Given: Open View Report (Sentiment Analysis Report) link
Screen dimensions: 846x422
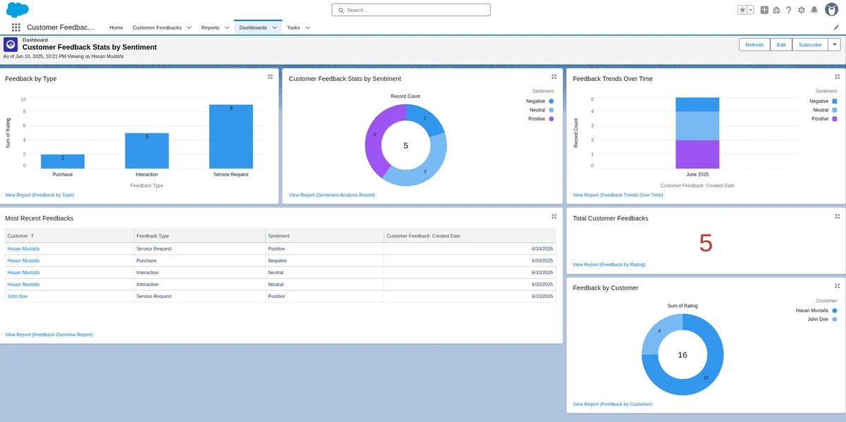Looking at the screenshot, I should click(x=332, y=194).
